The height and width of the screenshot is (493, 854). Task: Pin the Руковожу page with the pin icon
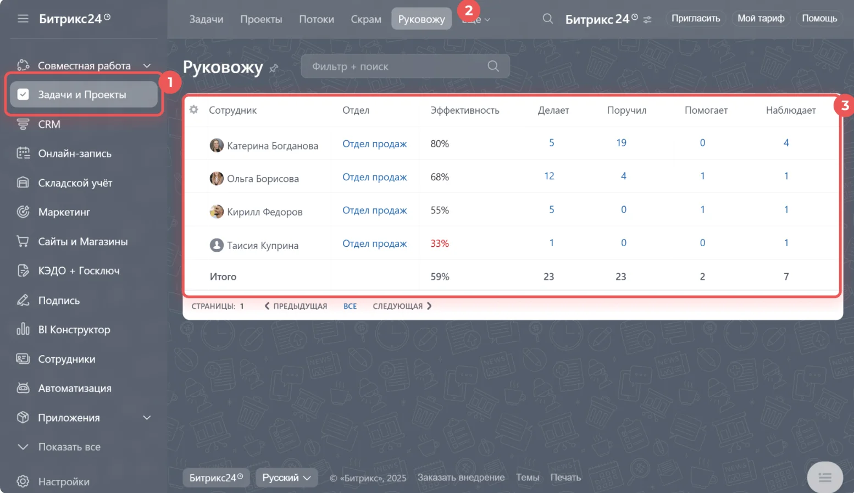point(274,68)
